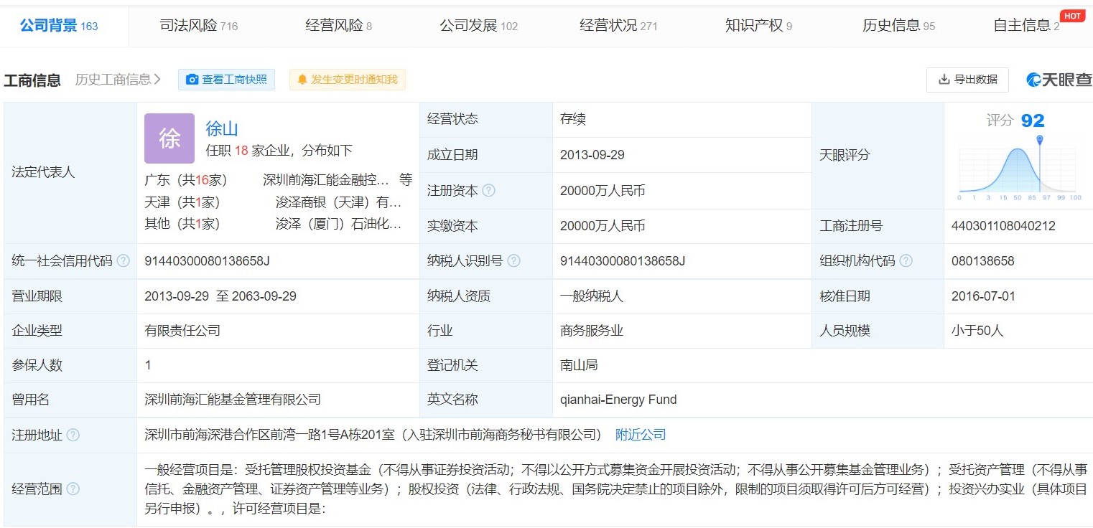Switch to the 司法风险 tab
Viewport: 1093px width, 528px height.
coord(198,26)
